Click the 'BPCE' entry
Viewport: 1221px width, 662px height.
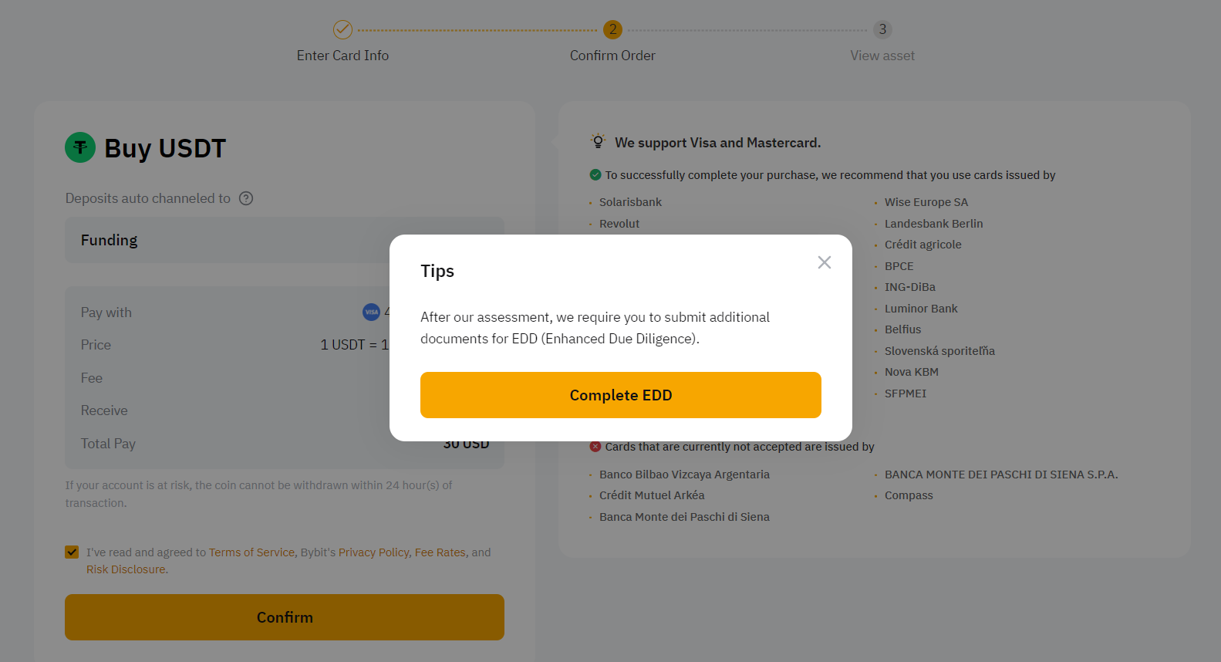click(x=899, y=266)
